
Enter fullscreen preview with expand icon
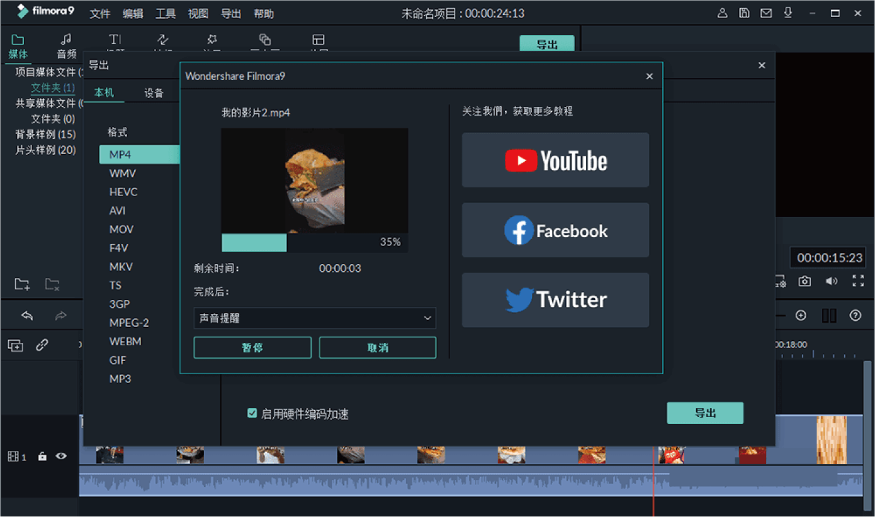858,281
